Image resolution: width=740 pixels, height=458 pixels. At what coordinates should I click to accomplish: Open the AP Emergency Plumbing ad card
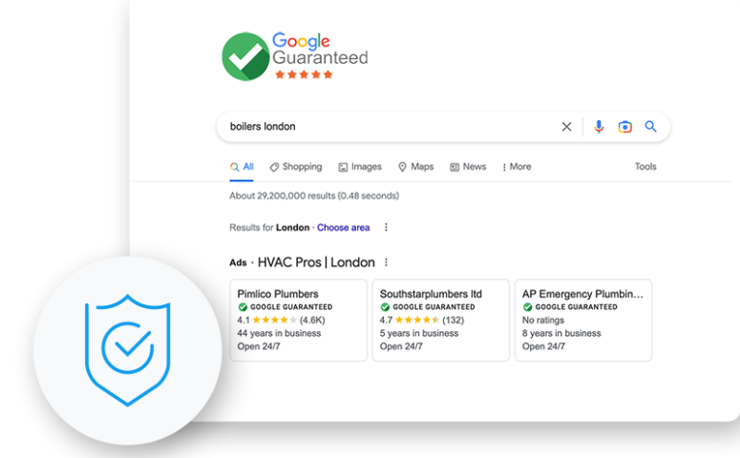[x=583, y=320]
